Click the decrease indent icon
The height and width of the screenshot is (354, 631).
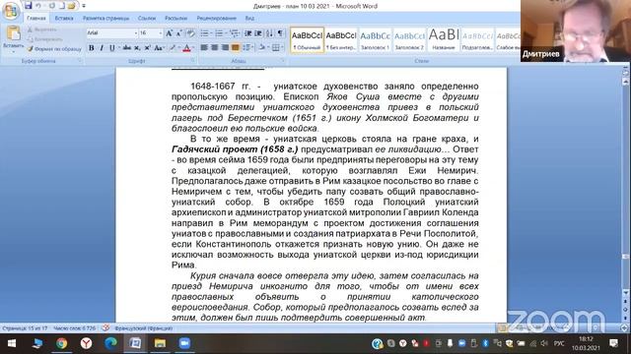[248, 33]
